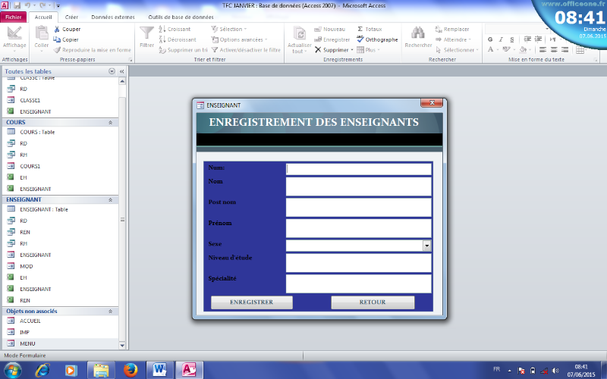607x379 pixels.
Task: Collapse the COURS group in navigation pane
Action: point(112,121)
